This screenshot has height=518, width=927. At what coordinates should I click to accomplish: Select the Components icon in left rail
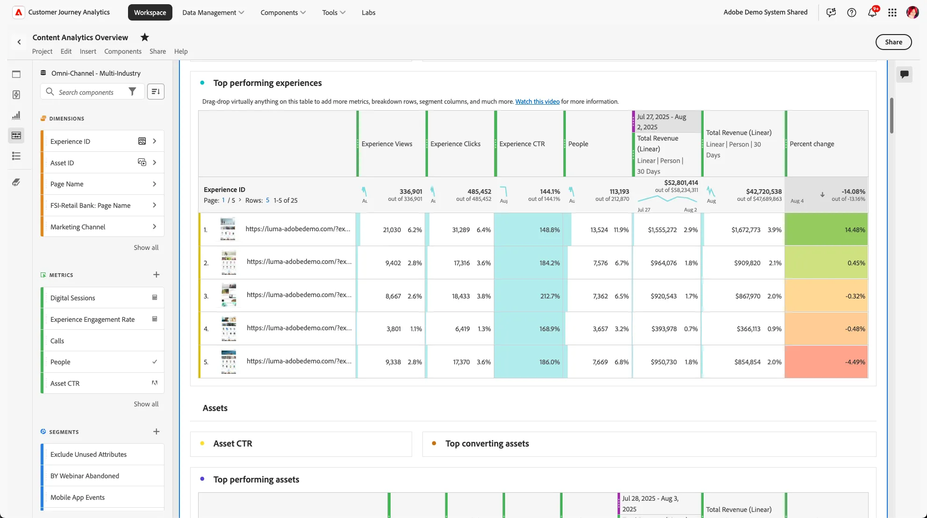[16, 135]
